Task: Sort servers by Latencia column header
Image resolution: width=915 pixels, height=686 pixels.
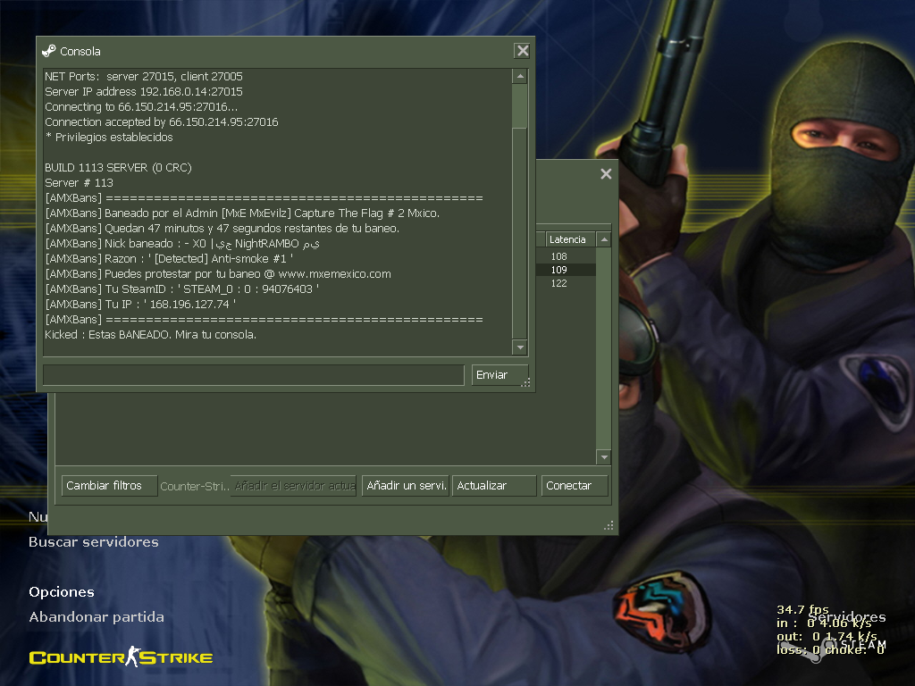Action: (570, 239)
